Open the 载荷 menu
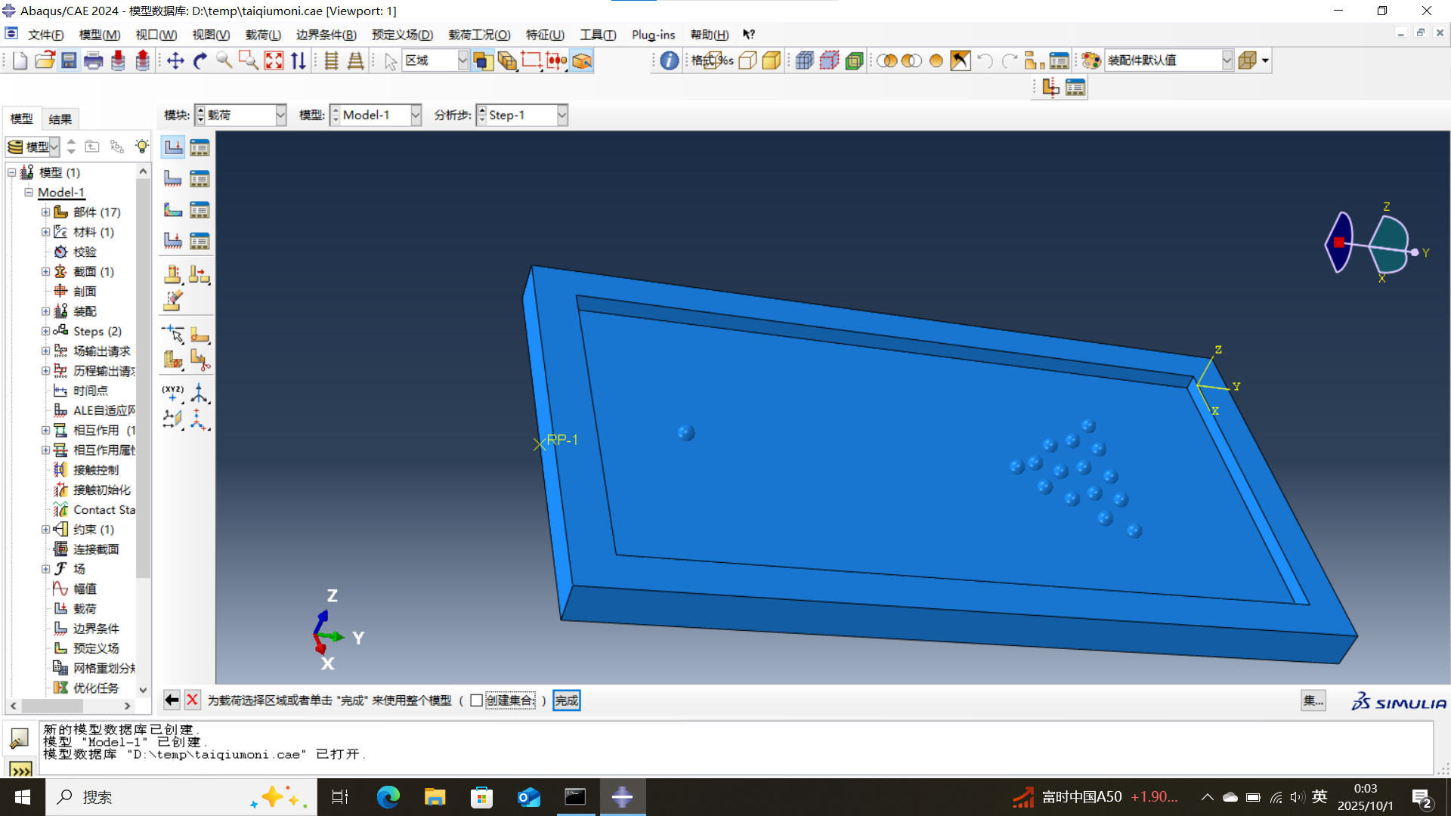 pyautogui.click(x=262, y=35)
